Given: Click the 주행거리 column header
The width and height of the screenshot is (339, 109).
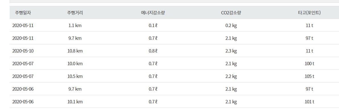Looking at the screenshot, I should pos(75,13).
